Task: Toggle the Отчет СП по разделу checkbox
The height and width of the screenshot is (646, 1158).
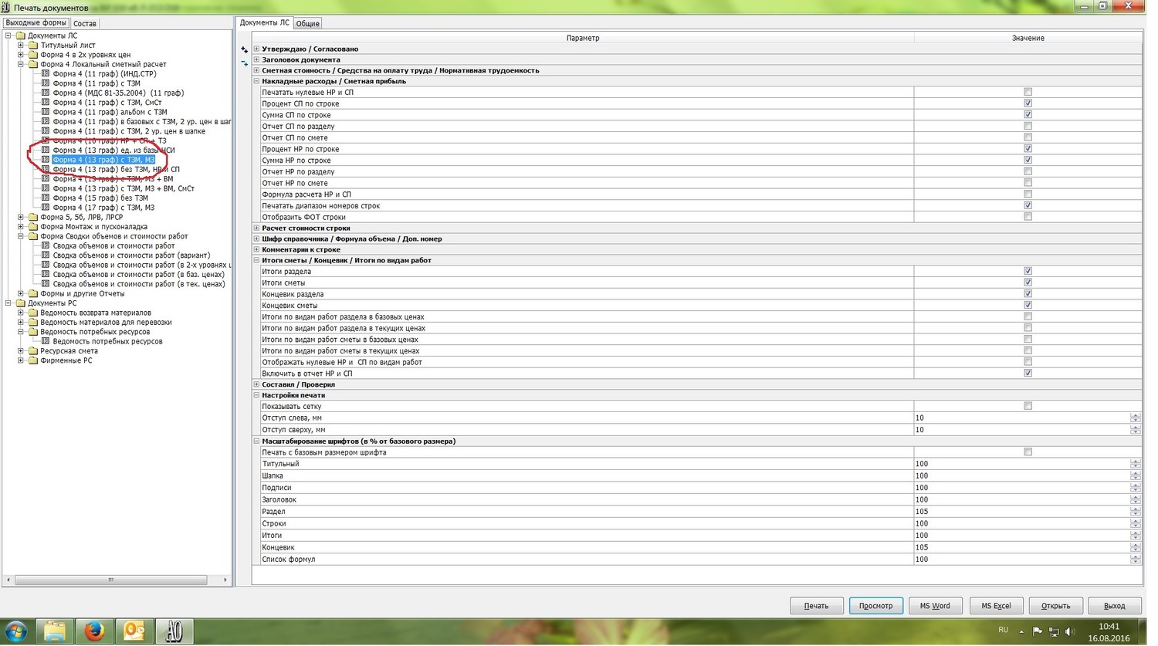Action: coord(1028,127)
